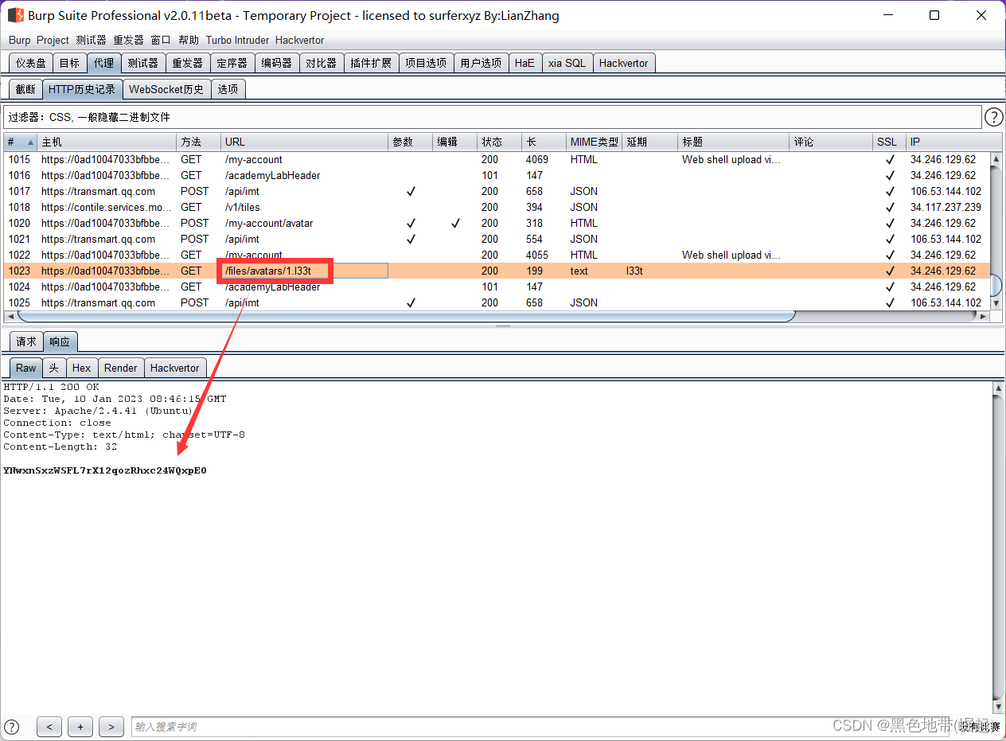Open the WebSocket历史 sub-tab
The height and width of the screenshot is (741, 1006).
(166, 89)
